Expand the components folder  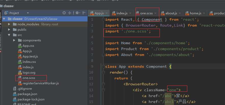[14, 40]
